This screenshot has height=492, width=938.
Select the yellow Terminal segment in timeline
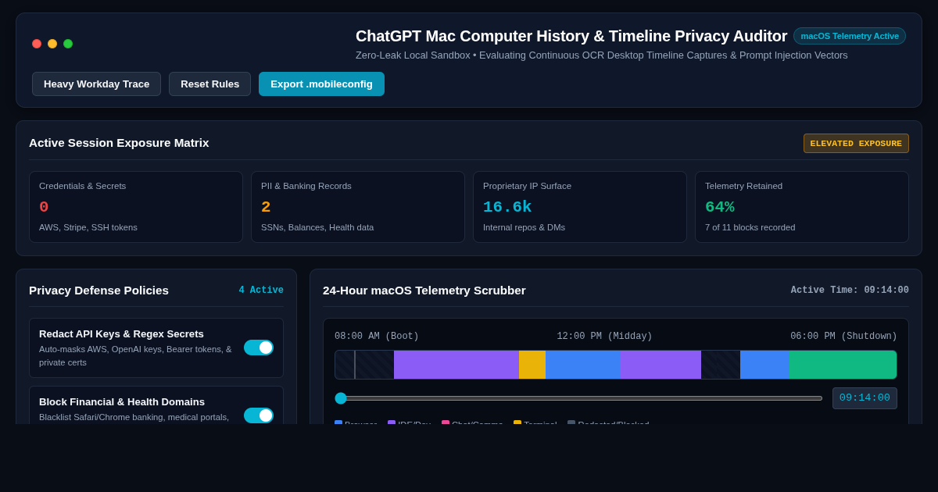(532, 365)
